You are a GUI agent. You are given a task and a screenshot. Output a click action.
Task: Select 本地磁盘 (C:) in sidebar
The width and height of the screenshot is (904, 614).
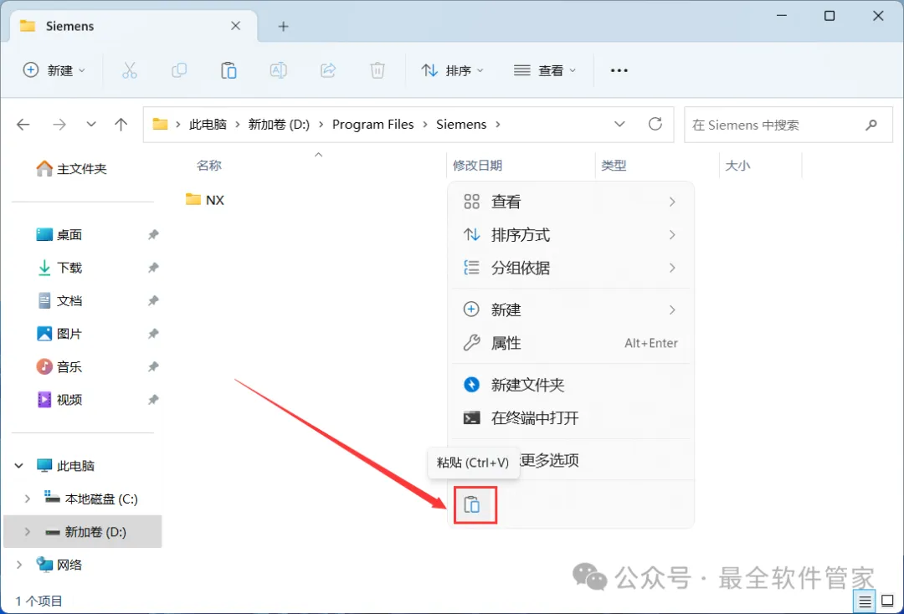pos(91,499)
